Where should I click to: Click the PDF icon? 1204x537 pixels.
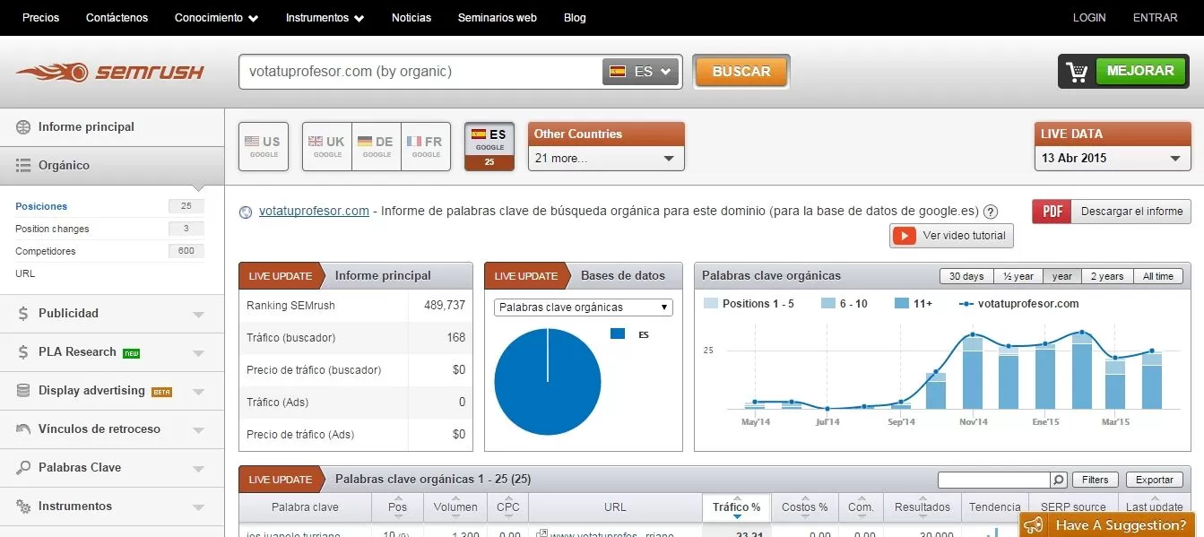coord(1052,212)
